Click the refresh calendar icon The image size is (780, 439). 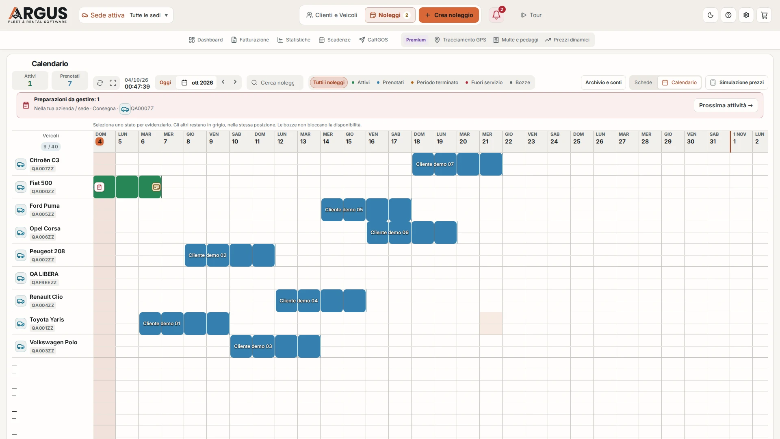click(x=100, y=83)
